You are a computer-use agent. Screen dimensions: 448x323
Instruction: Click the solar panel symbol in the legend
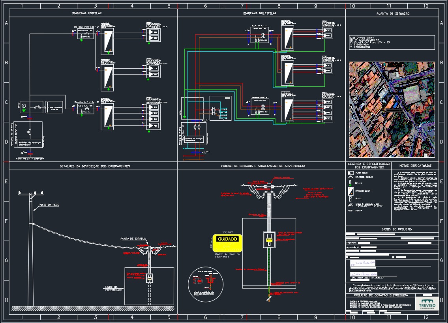[351, 173]
